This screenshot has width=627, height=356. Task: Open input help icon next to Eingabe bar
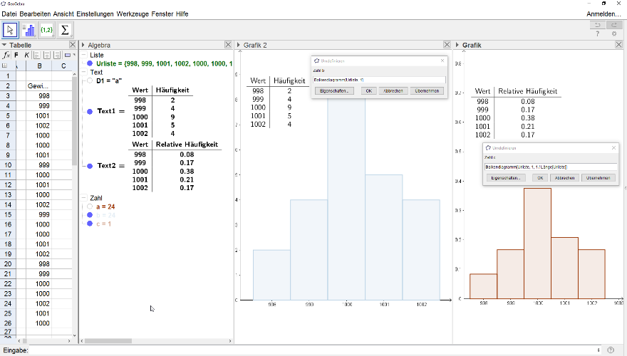click(x=611, y=350)
